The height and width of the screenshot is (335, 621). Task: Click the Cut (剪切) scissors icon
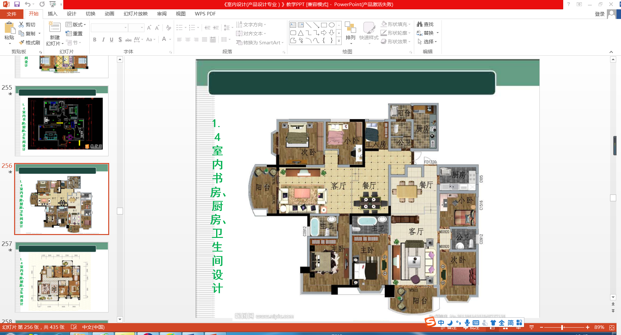click(21, 24)
